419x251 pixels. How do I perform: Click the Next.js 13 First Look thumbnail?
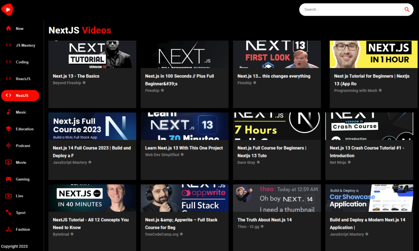pyautogui.click(x=277, y=54)
